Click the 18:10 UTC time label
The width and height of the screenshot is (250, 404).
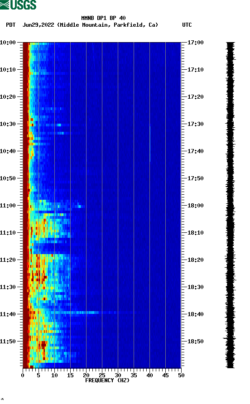point(195,233)
